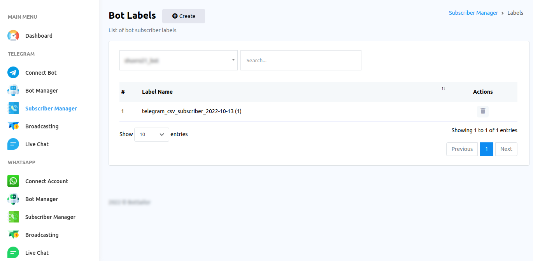
Task: Click WhatsApp Broadcasting green megaphone icon
Action: point(13,235)
